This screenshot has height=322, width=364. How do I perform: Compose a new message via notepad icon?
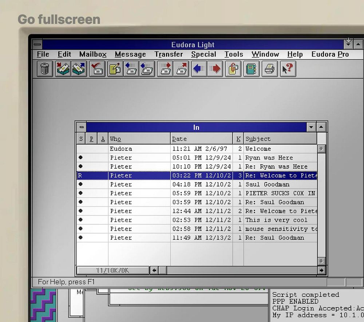[115, 69]
